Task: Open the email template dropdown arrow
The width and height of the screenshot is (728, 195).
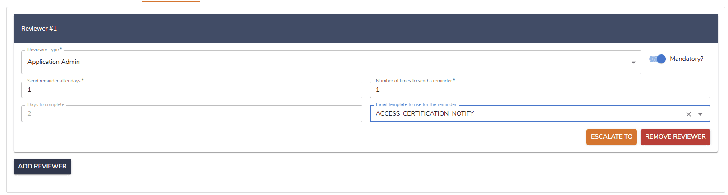Action: click(700, 114)
